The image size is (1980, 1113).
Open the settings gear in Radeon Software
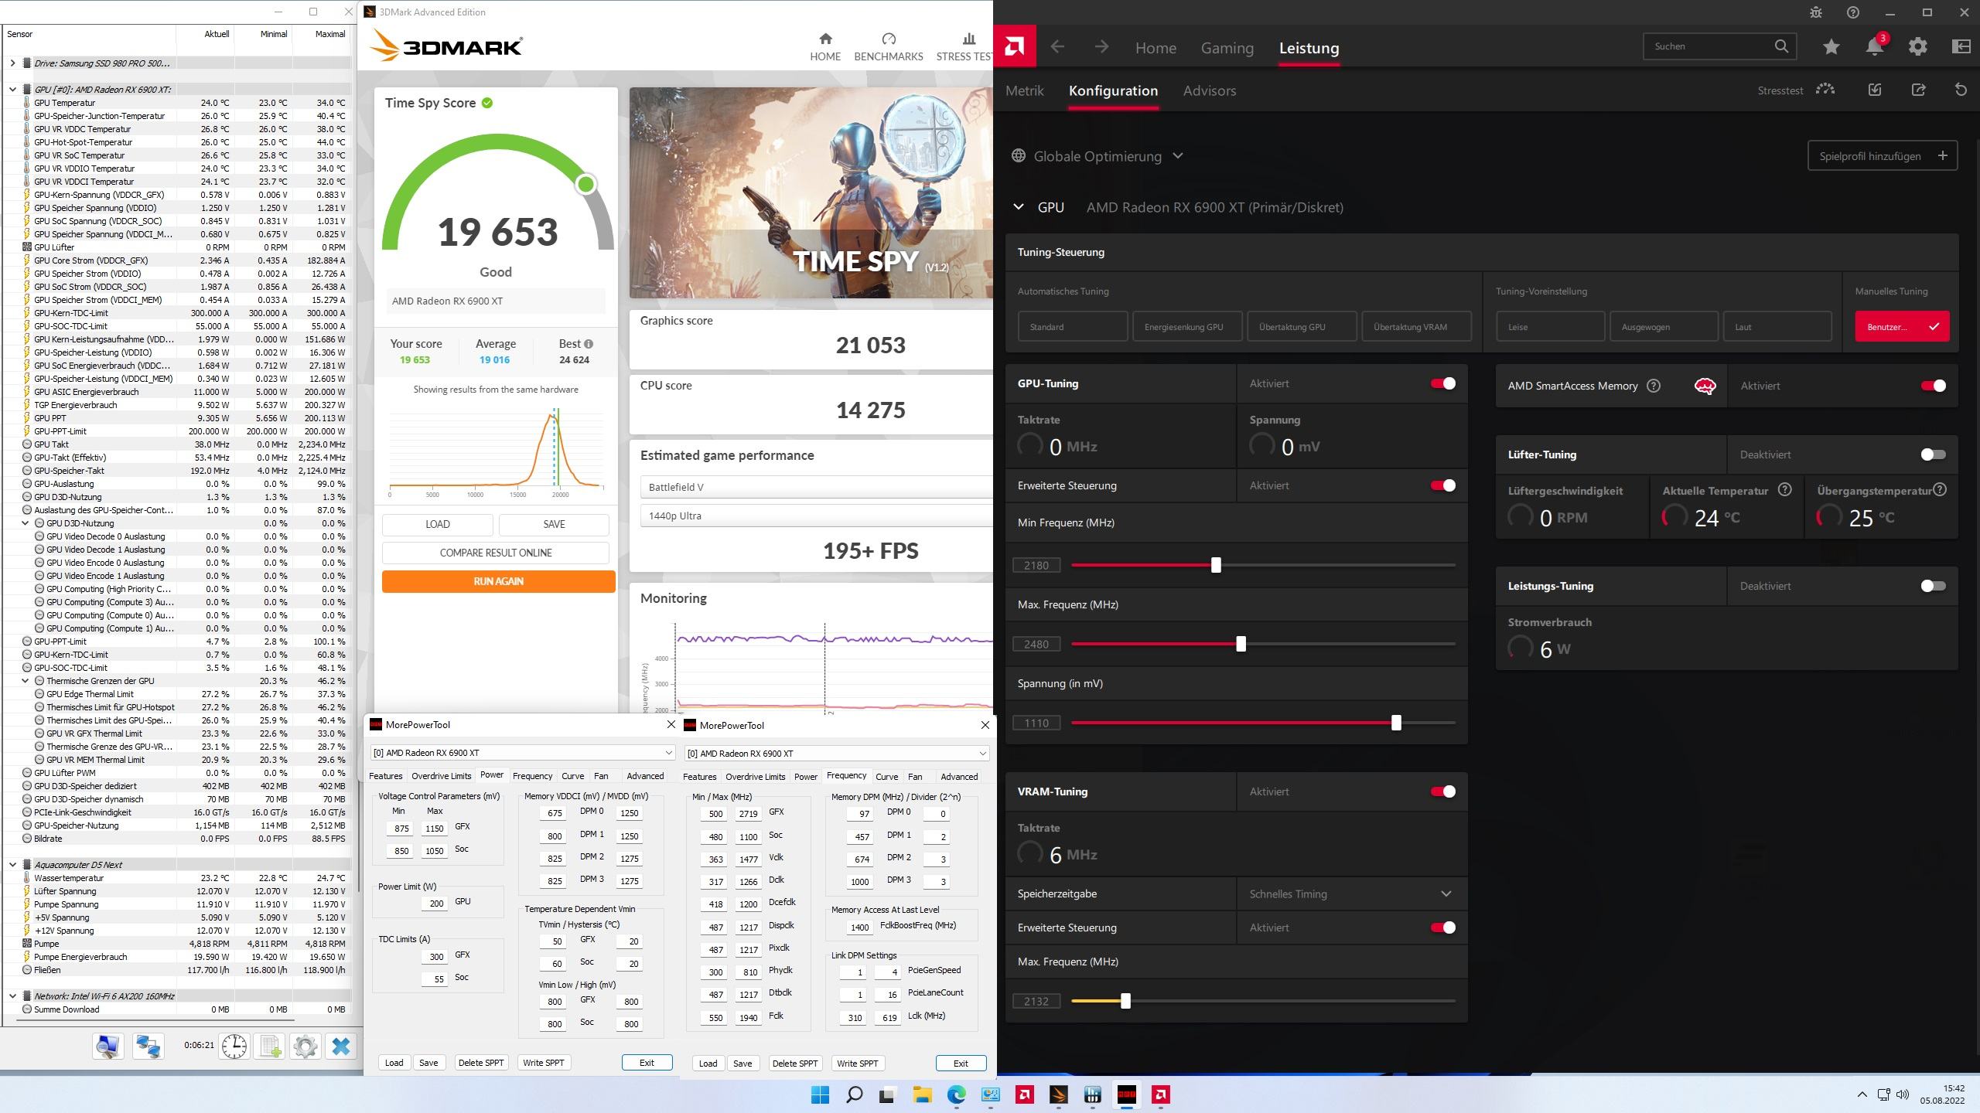tap(1918, 47)
